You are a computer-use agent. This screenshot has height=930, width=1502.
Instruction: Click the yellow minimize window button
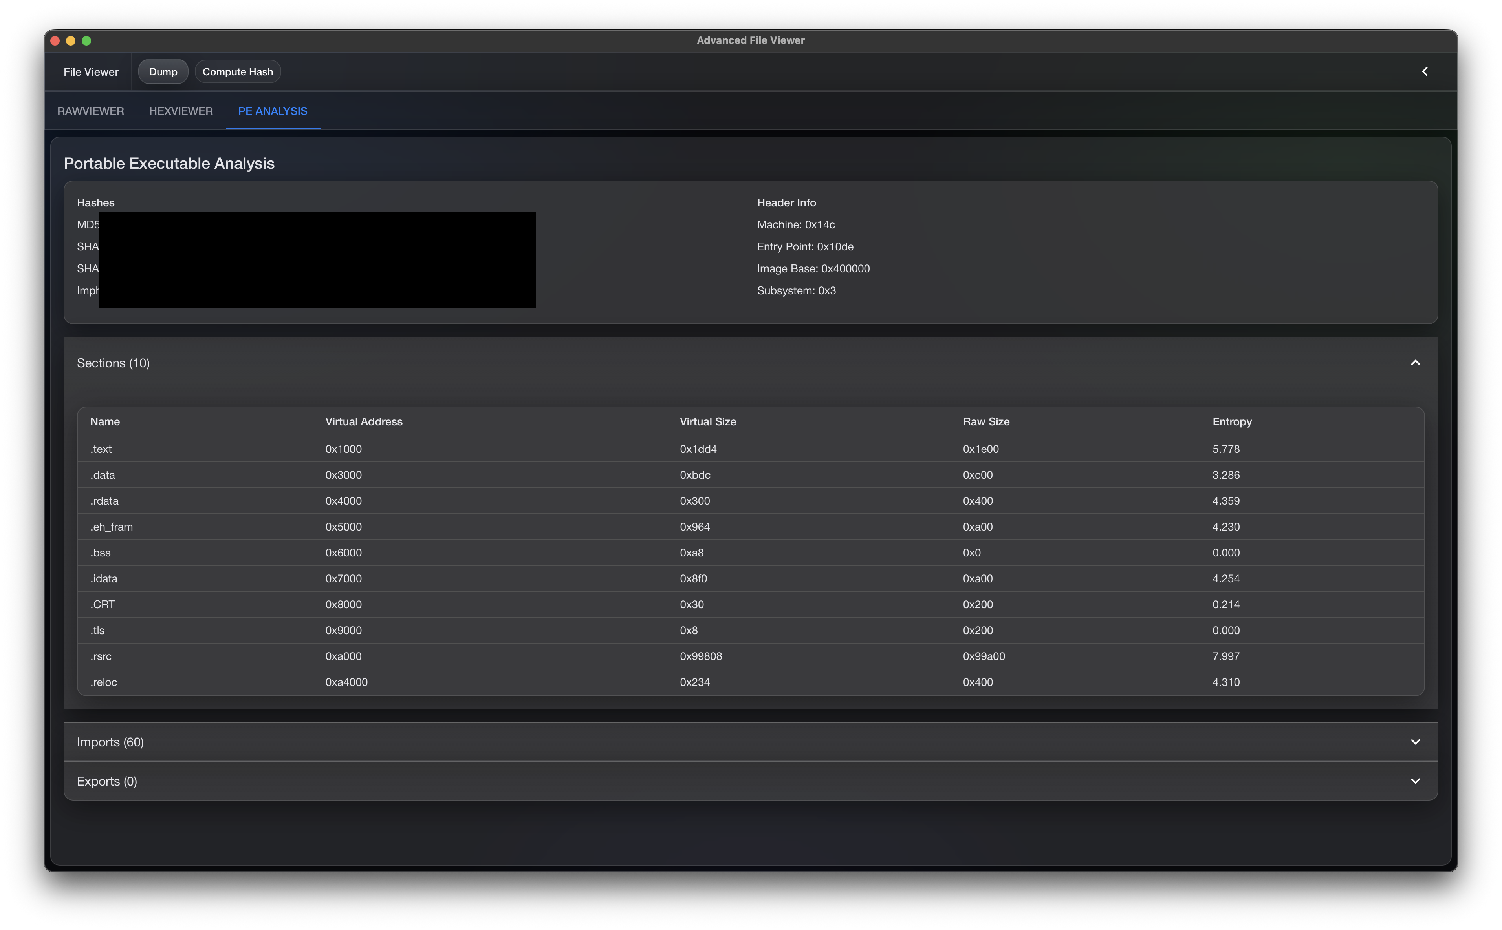[x=71, y=40]
